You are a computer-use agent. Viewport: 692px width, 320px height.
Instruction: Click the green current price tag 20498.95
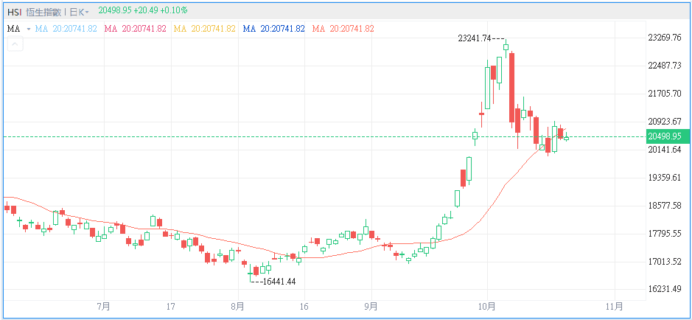tap(667, 136)
